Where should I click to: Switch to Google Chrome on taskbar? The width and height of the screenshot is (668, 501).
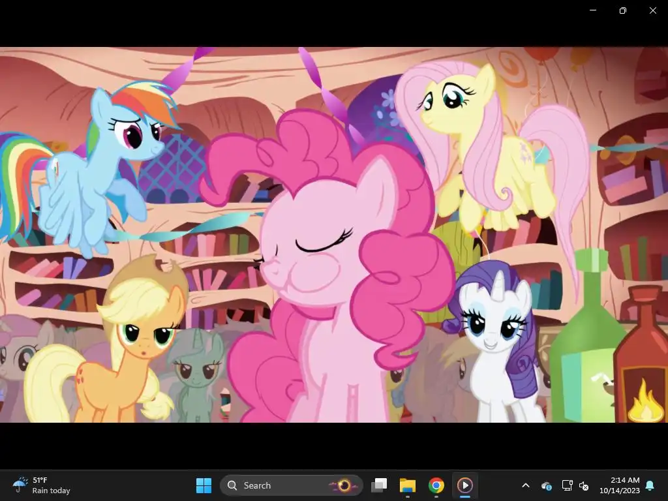click(436, 485)
